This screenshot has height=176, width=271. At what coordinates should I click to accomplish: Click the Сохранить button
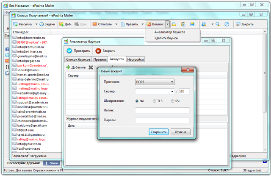pyautogui.click(x=158, y=132)
